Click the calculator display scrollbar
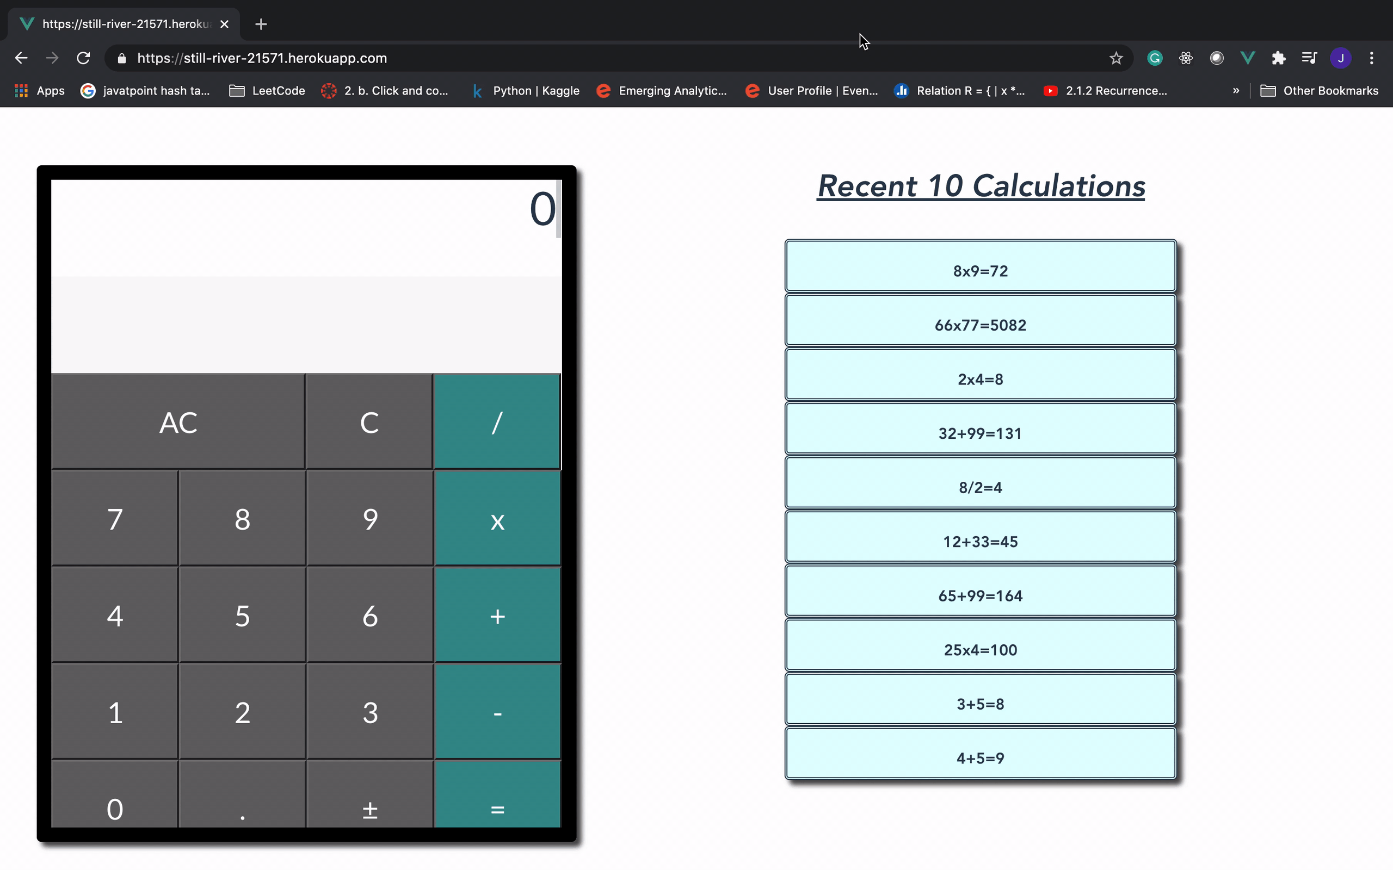This screenshot has height=870, width=1393. [558, 209]
